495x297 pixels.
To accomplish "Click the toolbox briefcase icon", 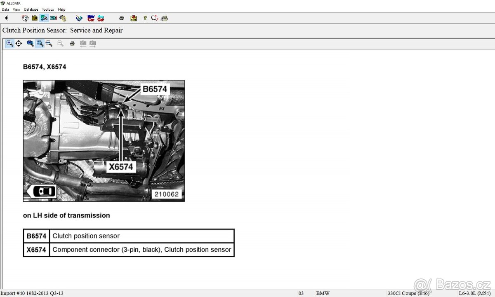I will (35, 18).
